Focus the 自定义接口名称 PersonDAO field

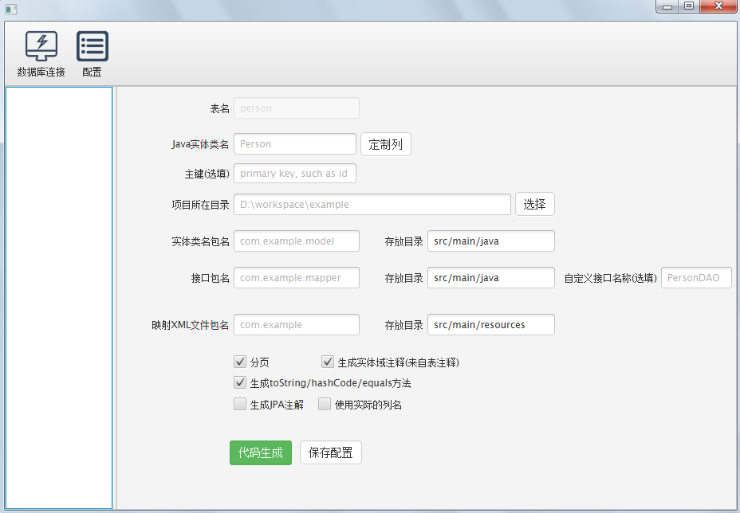tap(696, 278)
